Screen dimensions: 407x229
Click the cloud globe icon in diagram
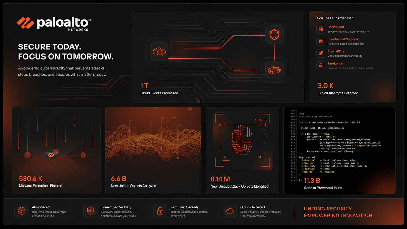159,52
